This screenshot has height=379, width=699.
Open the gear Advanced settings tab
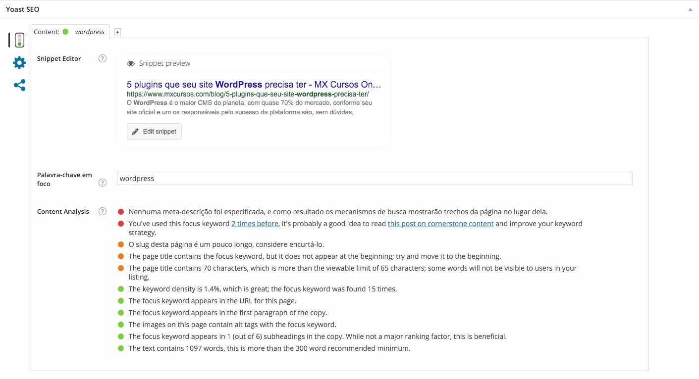pyautogui.click(x=19, y=62)
